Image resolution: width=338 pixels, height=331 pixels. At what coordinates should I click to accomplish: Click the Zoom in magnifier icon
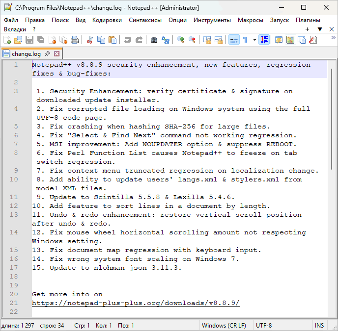[x=181, y=40]
